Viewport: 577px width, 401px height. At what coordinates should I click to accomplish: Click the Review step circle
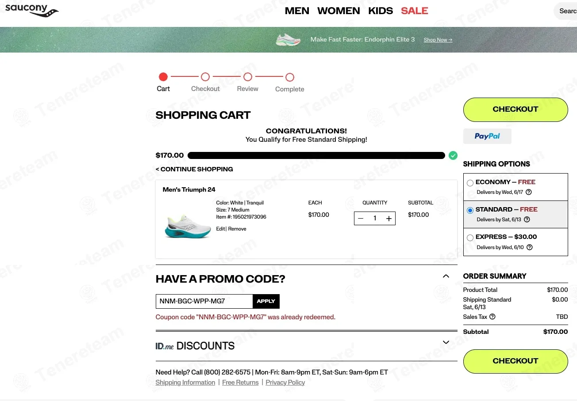coord(248,77)
